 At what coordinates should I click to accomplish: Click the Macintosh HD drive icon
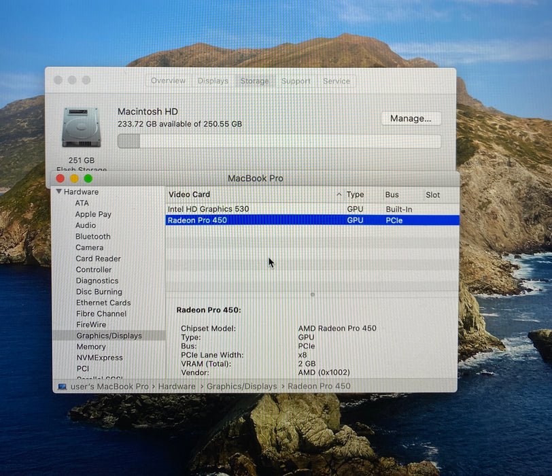[82, 127]
